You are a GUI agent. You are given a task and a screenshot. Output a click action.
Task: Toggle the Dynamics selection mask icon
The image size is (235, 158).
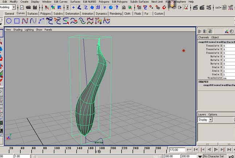tap(104, 7)
